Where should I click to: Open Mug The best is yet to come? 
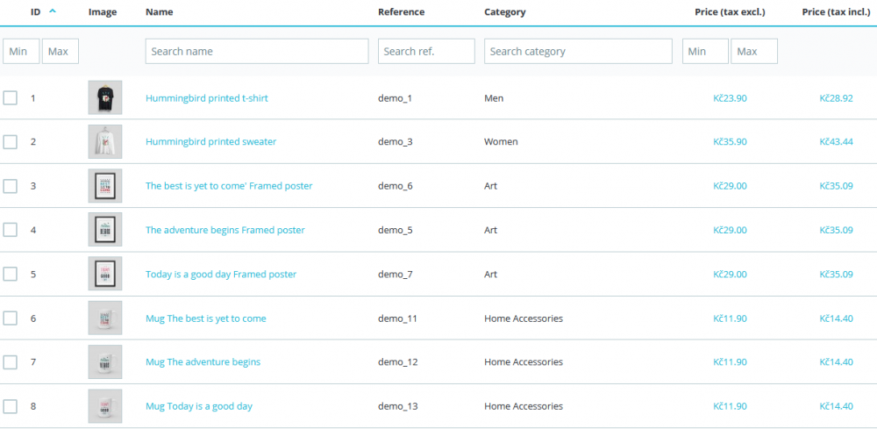tap(206, 318)
